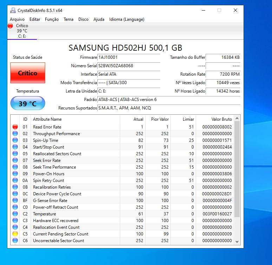Click the Attribute Name column header
272x265 pixels.
tap(75, 119)
